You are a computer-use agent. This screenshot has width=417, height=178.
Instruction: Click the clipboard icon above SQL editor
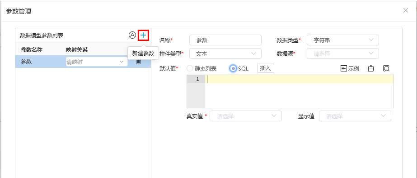371,68
